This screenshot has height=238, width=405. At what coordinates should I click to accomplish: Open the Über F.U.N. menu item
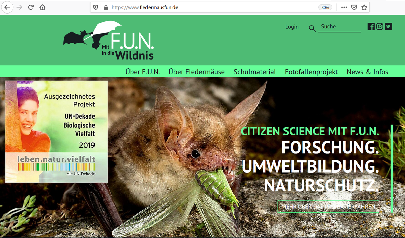[142, 72]
